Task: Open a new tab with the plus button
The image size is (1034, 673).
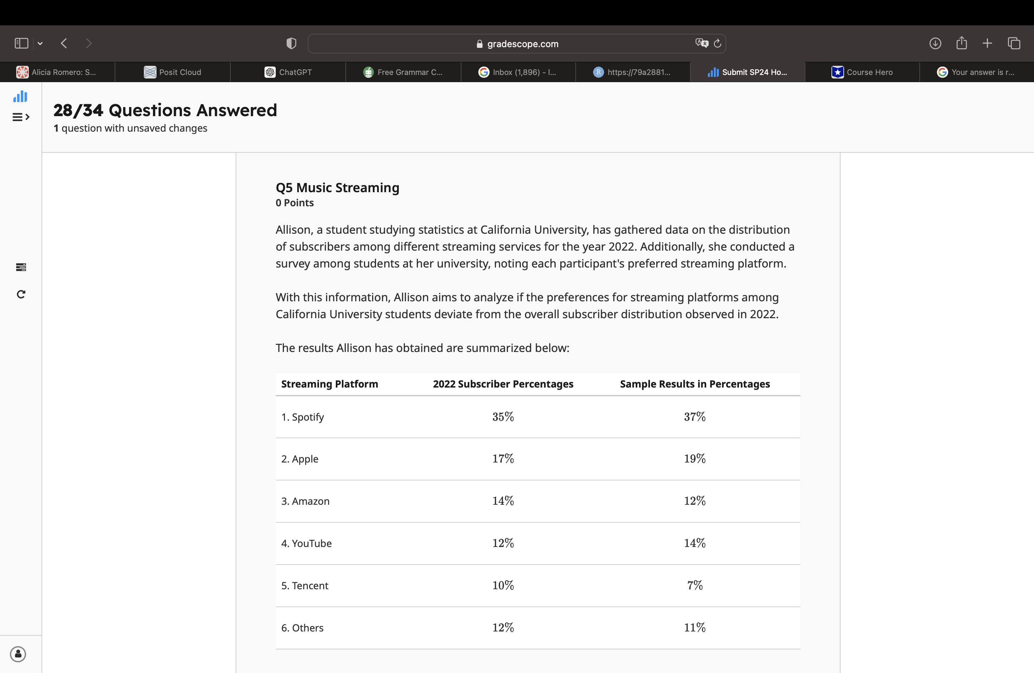Action: 987,44
